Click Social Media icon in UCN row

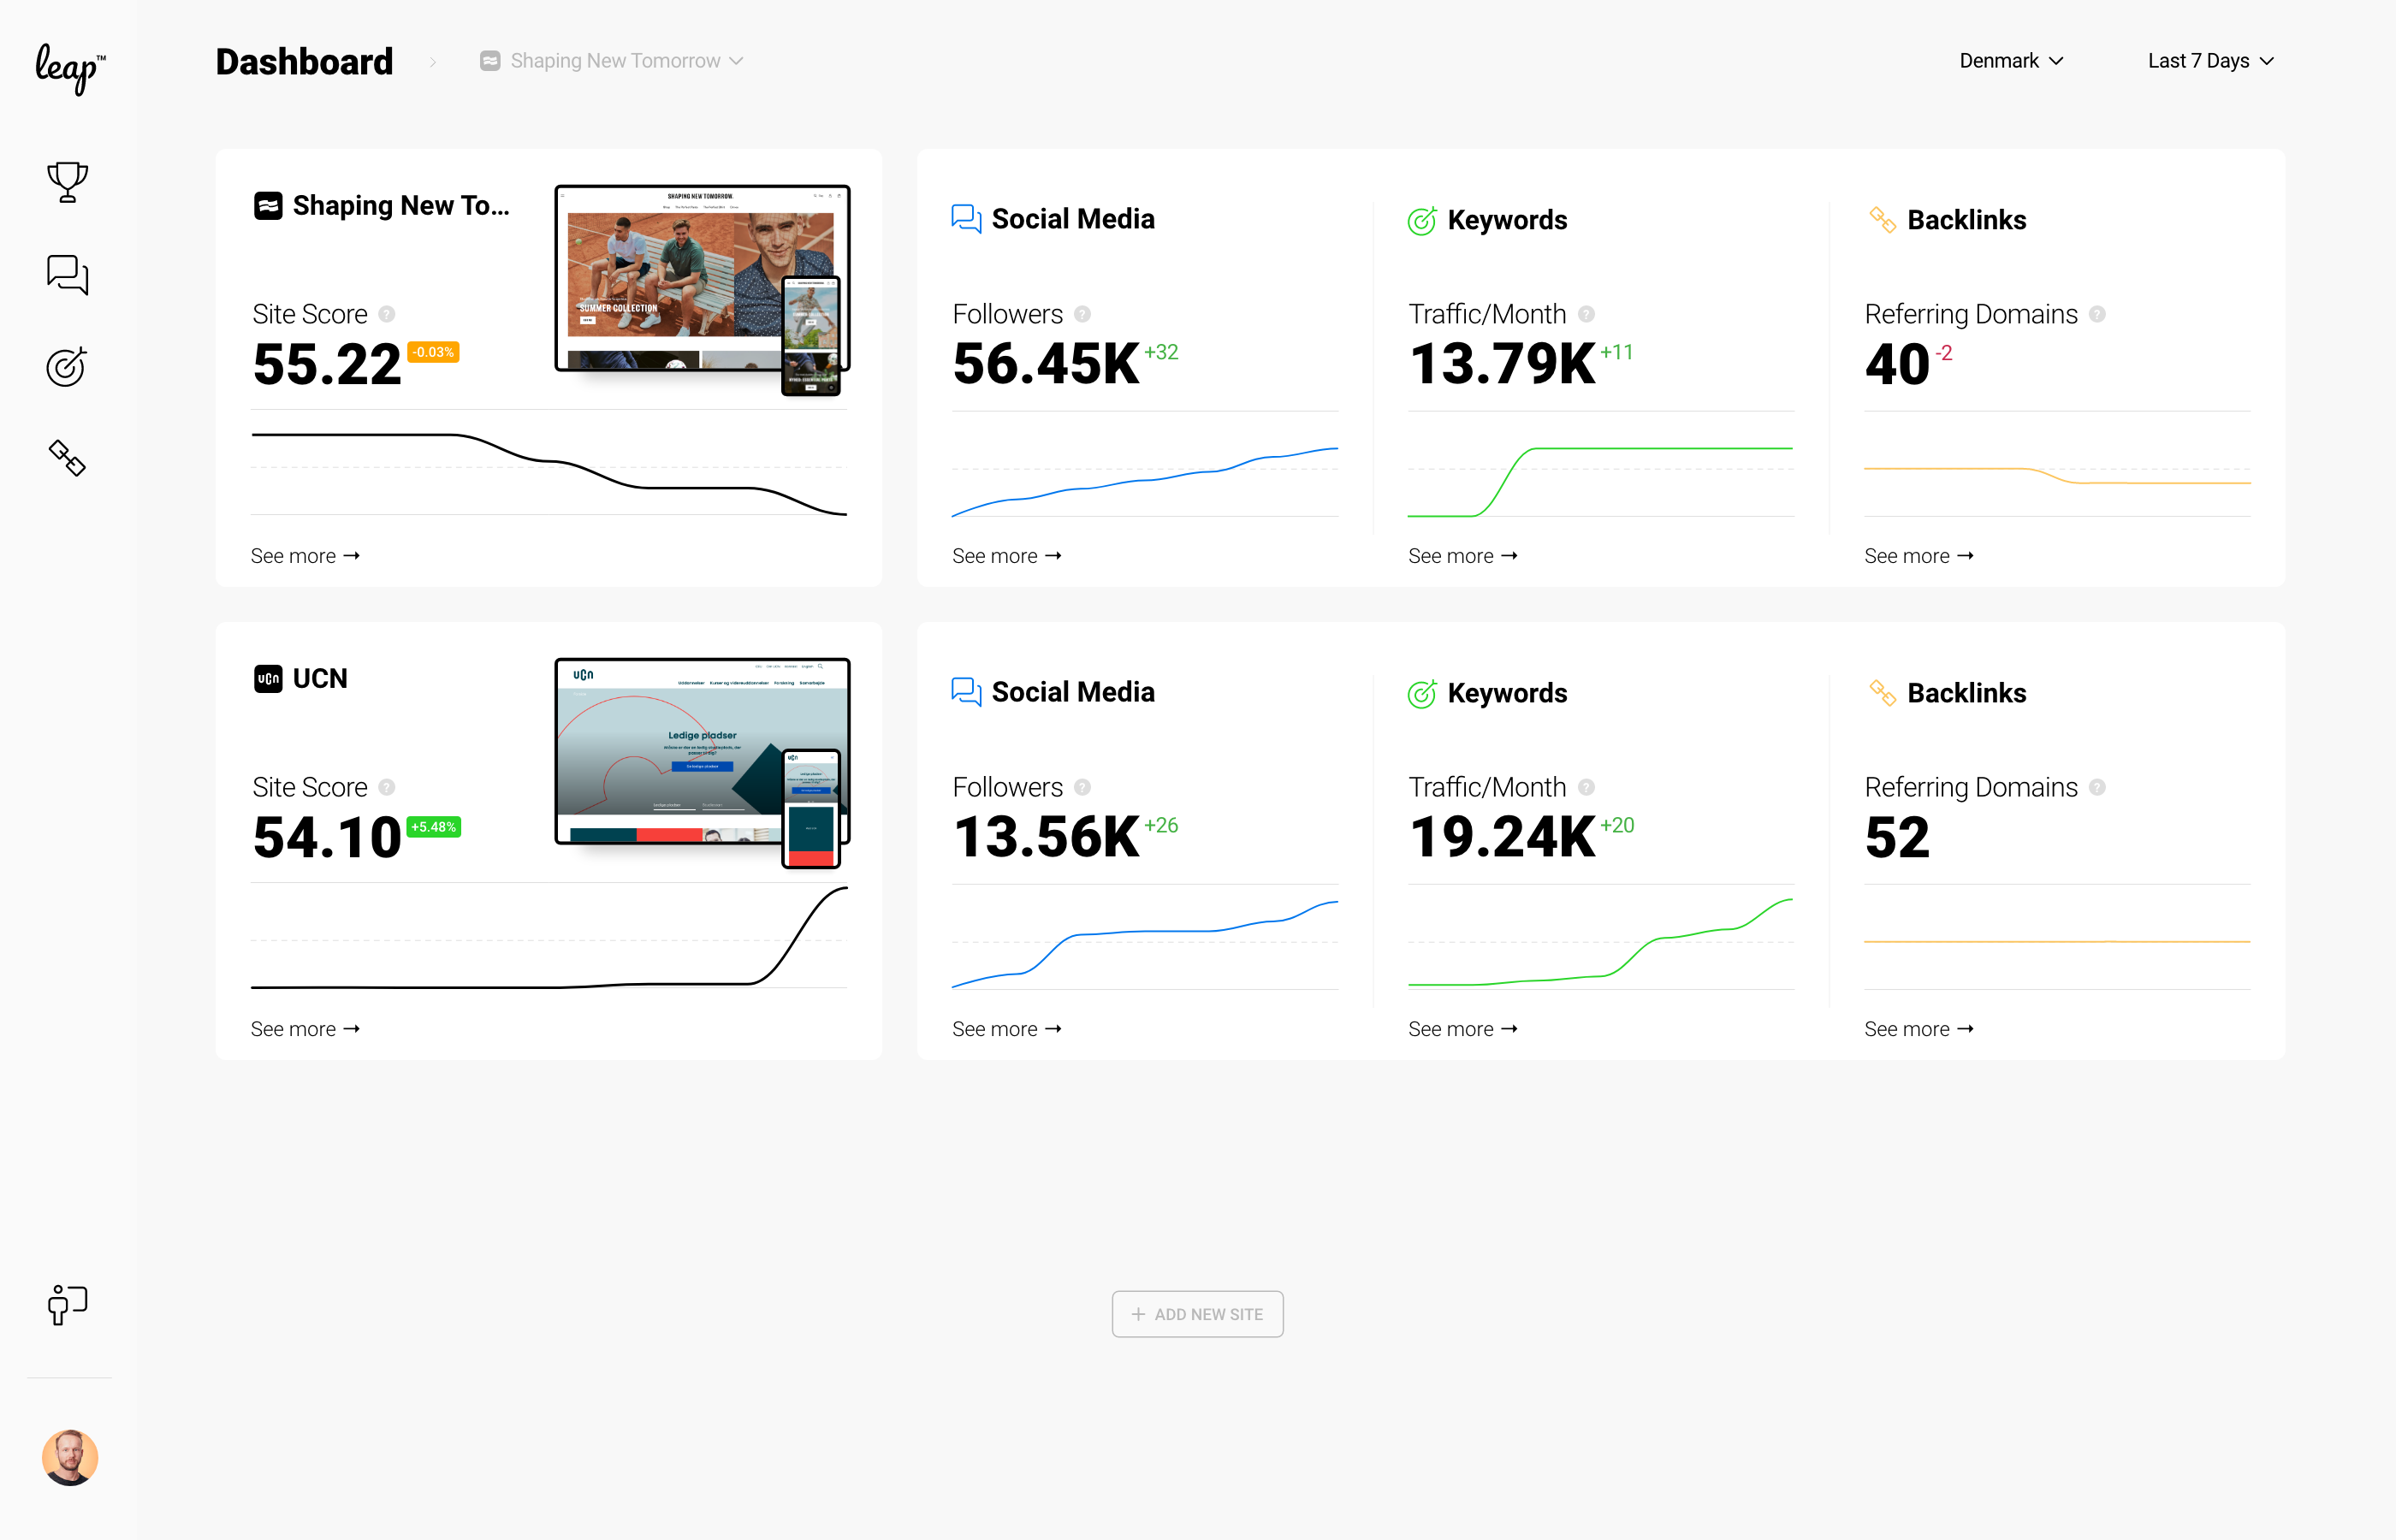click(x=966, y=692)
